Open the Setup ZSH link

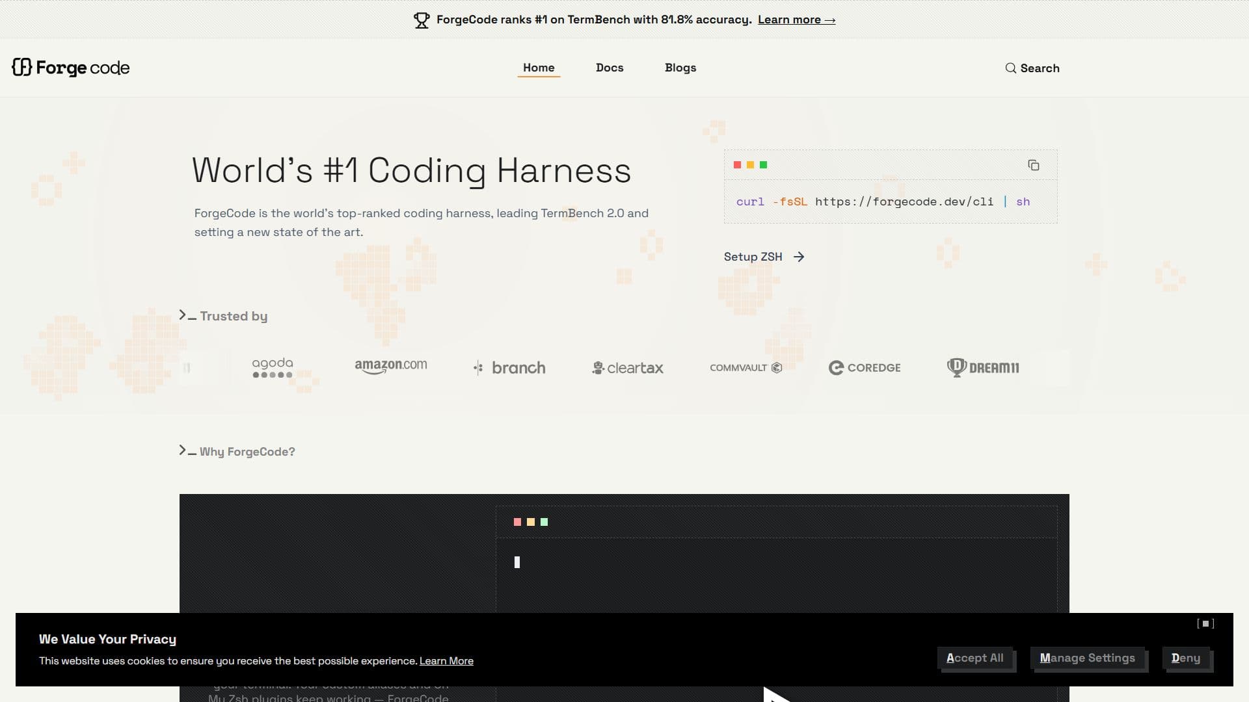coord(764,257)
